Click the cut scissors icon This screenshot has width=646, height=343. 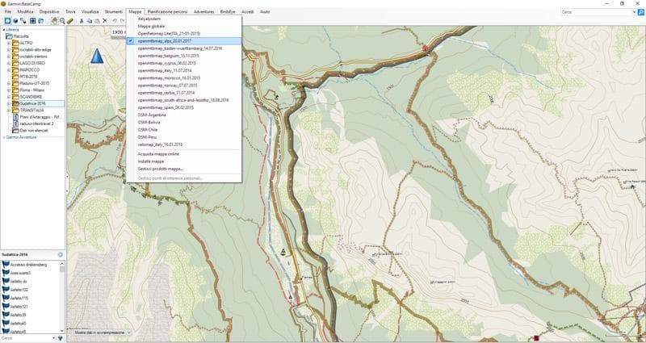click(x=82, y=21)
